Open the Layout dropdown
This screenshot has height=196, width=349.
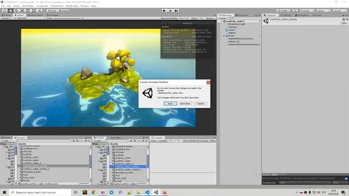(x=339, y=10)
